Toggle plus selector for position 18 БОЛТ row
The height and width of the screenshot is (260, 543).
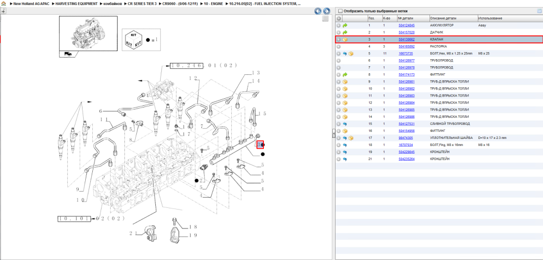pyautogui.click(x=339, y=145)
